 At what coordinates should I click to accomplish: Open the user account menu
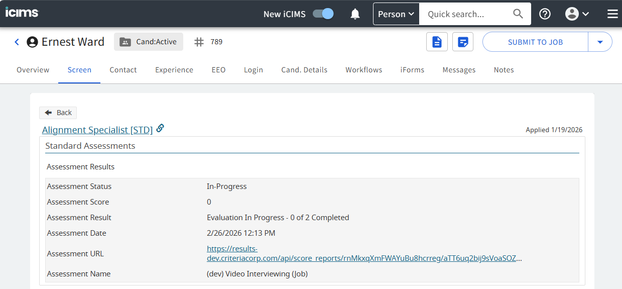point(577,14)
